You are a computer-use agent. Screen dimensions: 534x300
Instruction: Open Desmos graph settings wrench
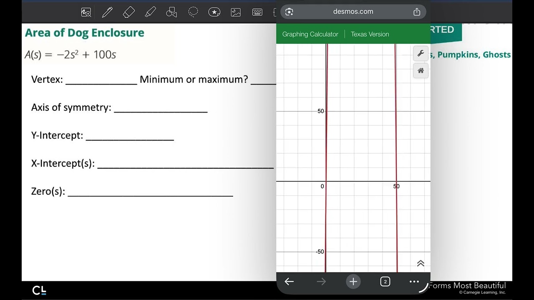click(421, 53)
